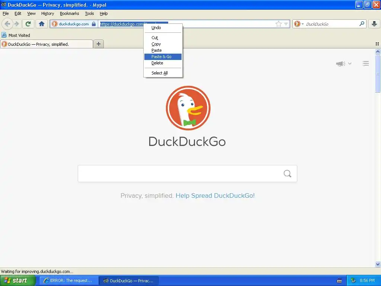Choose Paste from the context menu
Image resolution: width=381 pixels, height=286 pixels.
(163, 50)
